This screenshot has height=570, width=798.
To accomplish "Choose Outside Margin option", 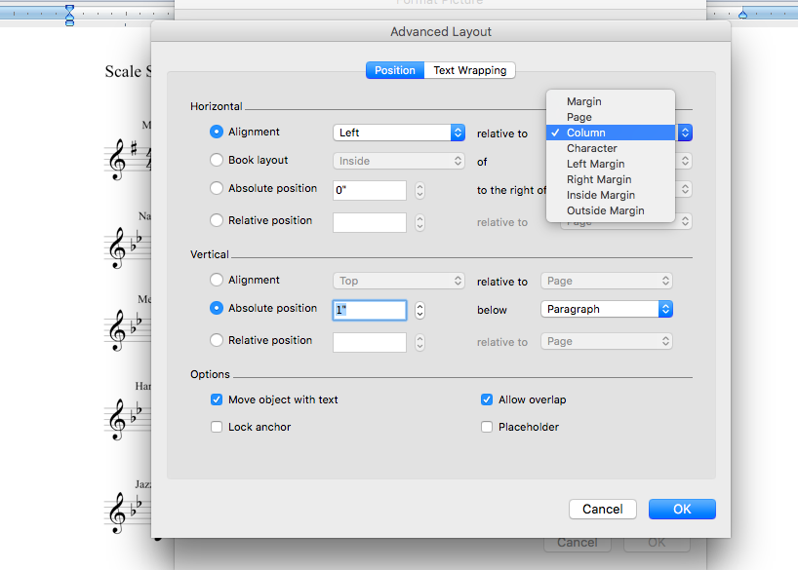I will 605,210.
